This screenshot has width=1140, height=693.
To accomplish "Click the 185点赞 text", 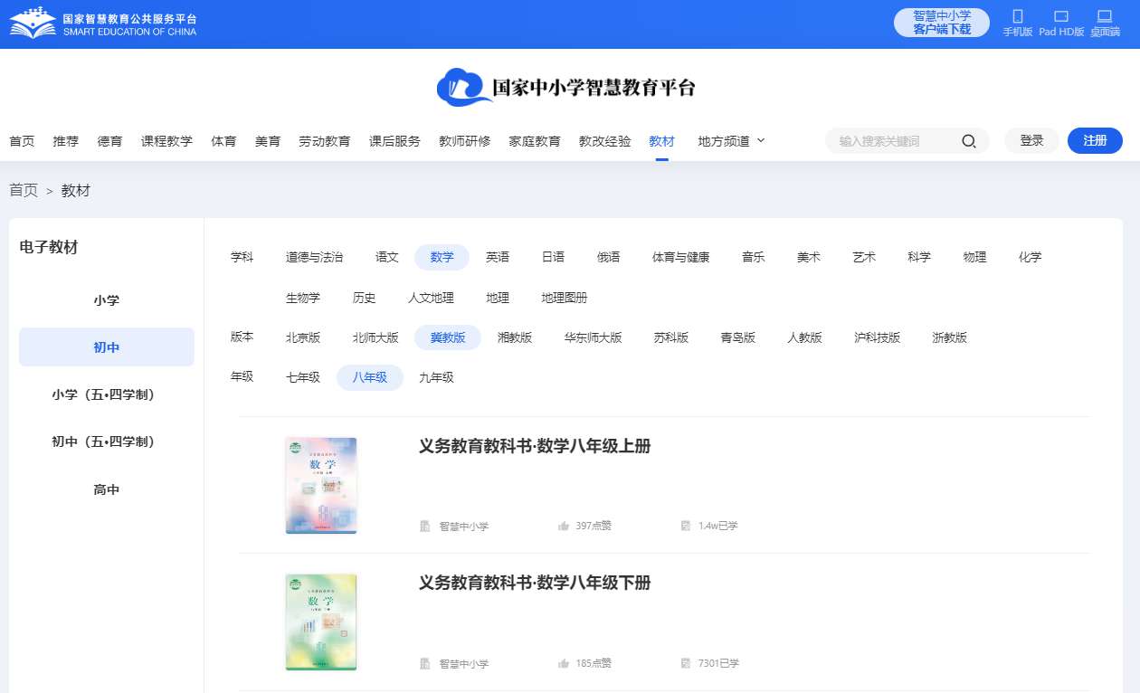I will (594, 663).
